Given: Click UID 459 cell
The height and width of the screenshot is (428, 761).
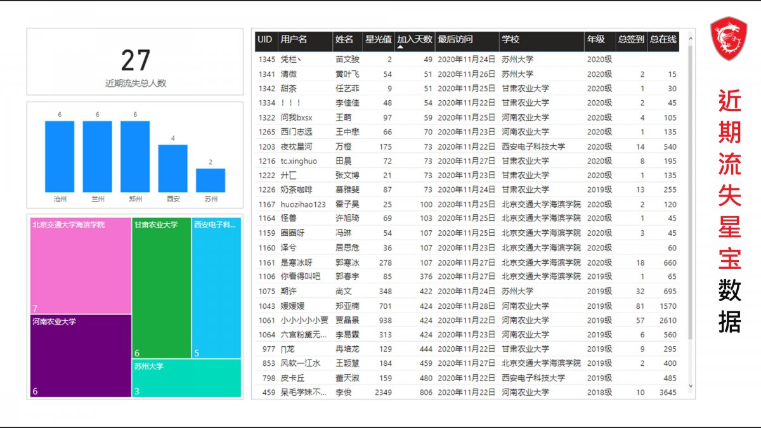Looking at the screenshot, I should point(269,392).
